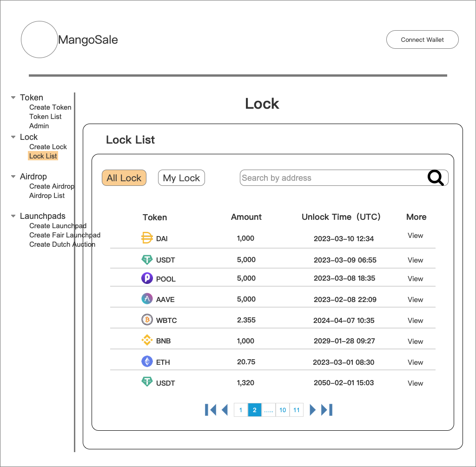Click unlock time 2023-03-10 12:34

344,238
